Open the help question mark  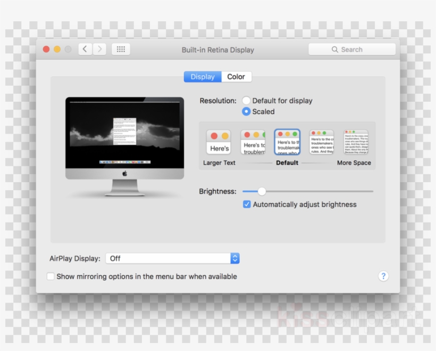click(x=383, y=276)
